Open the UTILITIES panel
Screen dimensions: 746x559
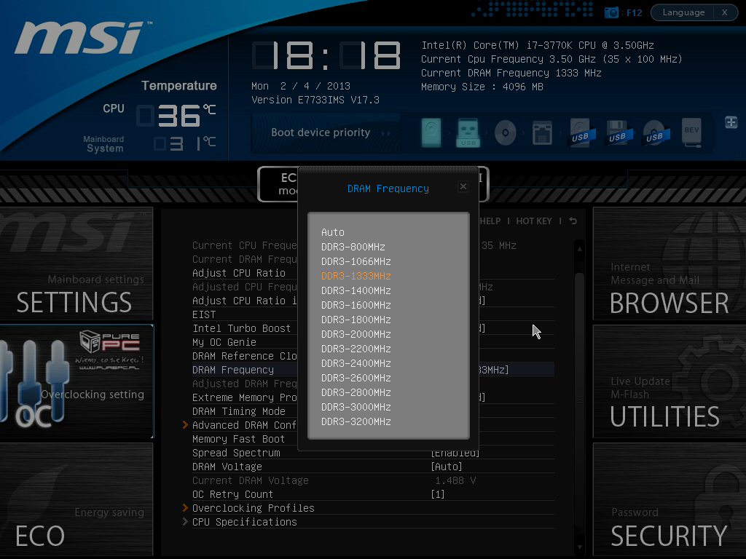click(670, 381)
